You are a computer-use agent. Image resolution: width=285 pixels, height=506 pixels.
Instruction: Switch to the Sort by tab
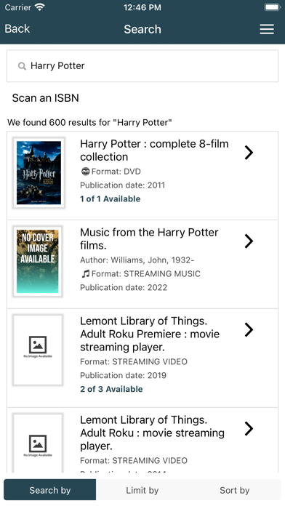(235, 490)
